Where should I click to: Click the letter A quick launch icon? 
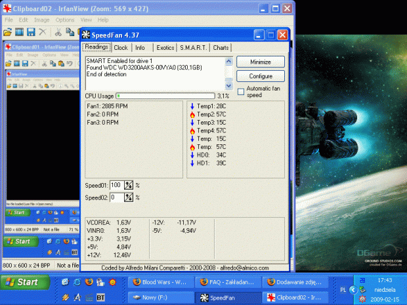pyautogui.click(x=77, y=297)
